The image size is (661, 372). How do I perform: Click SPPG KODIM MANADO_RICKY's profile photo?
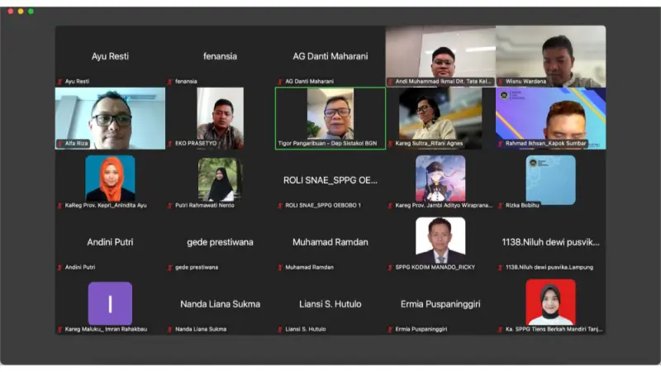(x=440, y=239)
